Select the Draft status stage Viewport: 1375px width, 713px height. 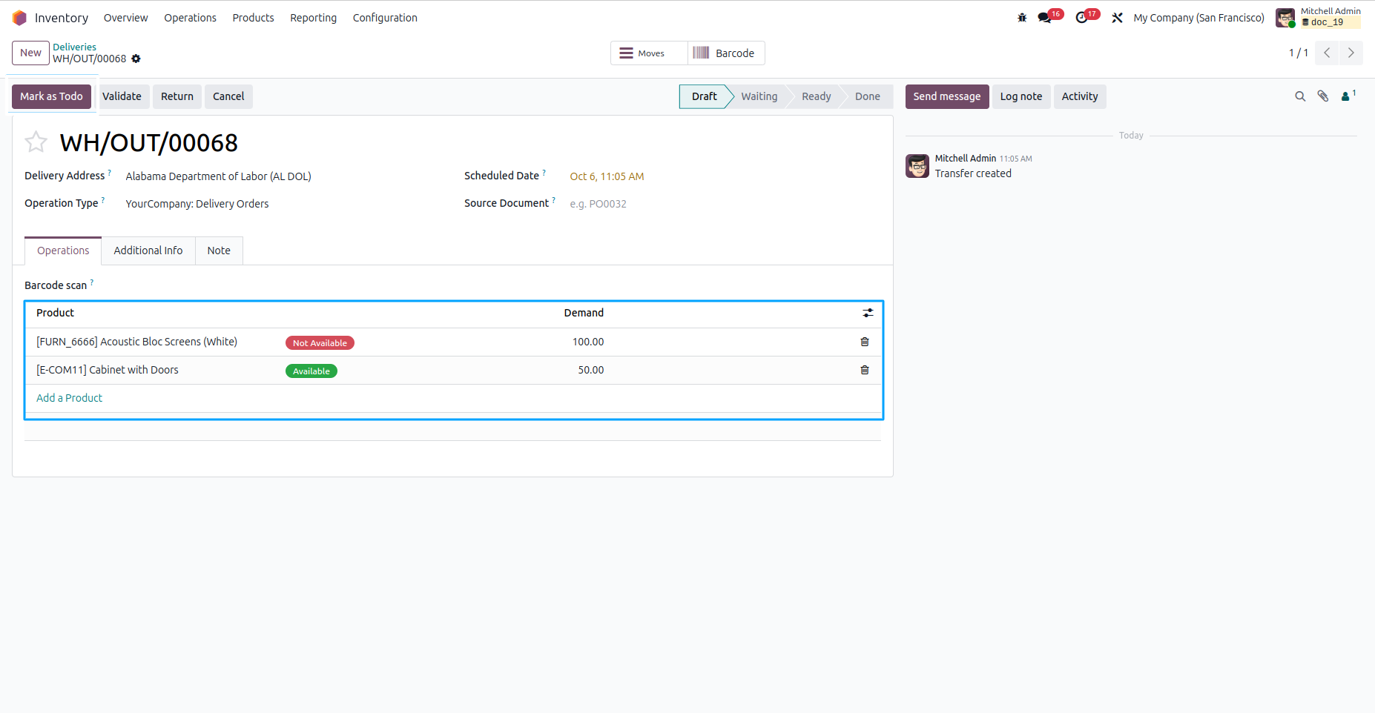(705, 96)
